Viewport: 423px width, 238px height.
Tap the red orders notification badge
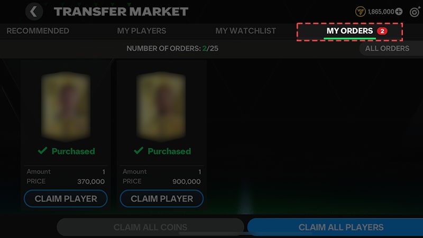coord(382,31)
